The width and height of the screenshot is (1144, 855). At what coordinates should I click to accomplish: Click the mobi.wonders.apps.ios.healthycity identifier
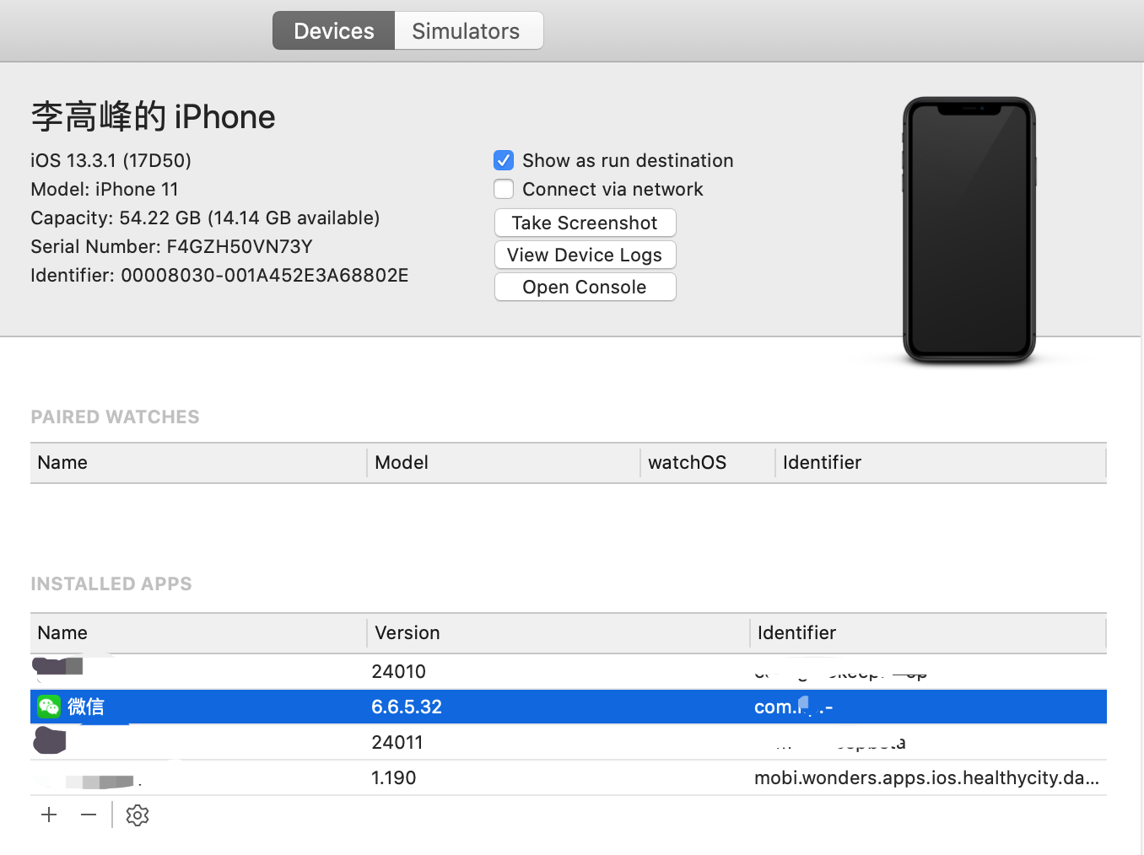(x=926, y=777)
